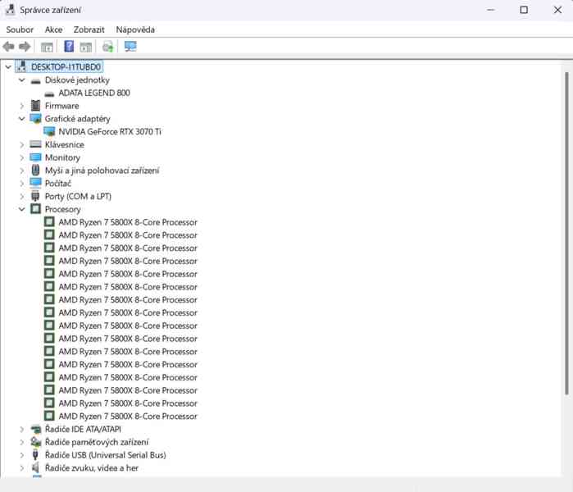Expand the Klávesnice category
Screen dimensions: 573x492
(x=22, y=145)
